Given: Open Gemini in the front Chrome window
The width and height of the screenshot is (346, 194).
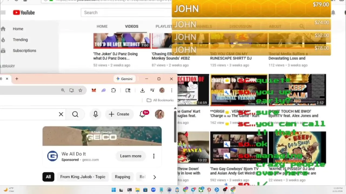Looking at the screenshot, I should 124,79.
